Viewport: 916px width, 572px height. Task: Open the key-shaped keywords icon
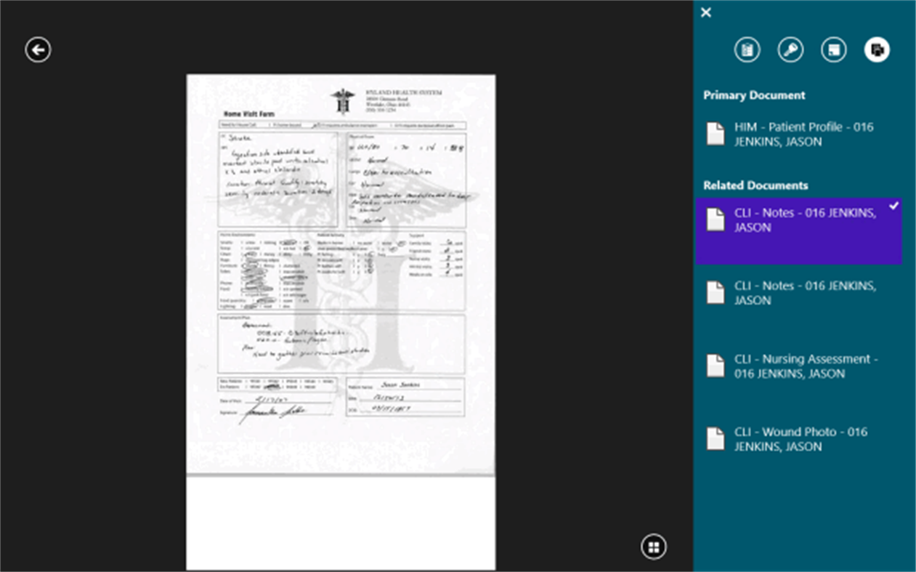tap(790, 49)
